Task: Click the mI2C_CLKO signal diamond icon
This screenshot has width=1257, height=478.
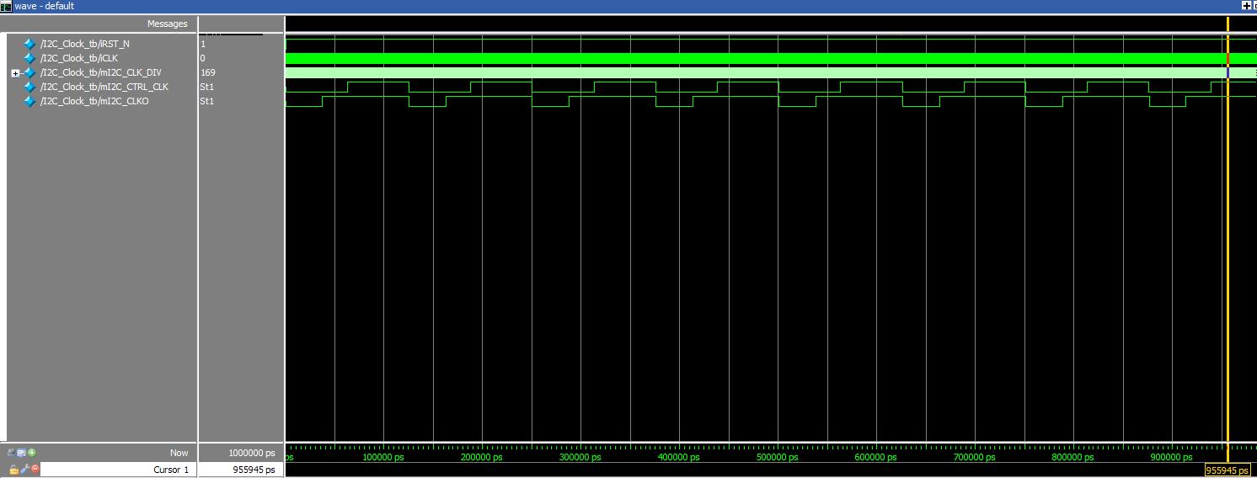Action: (x=29, y=101)
